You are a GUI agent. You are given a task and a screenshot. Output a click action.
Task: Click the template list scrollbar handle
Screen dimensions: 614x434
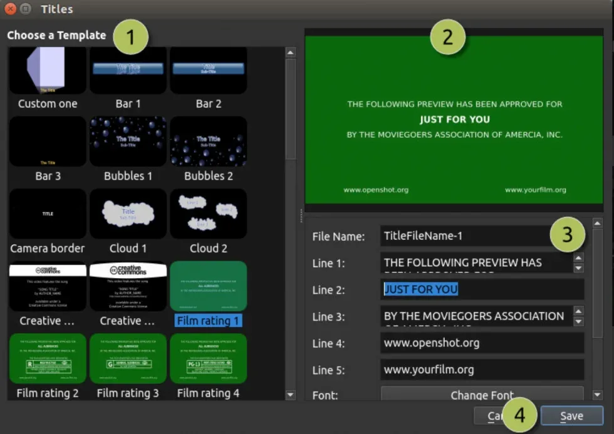(x=291, y=109)
